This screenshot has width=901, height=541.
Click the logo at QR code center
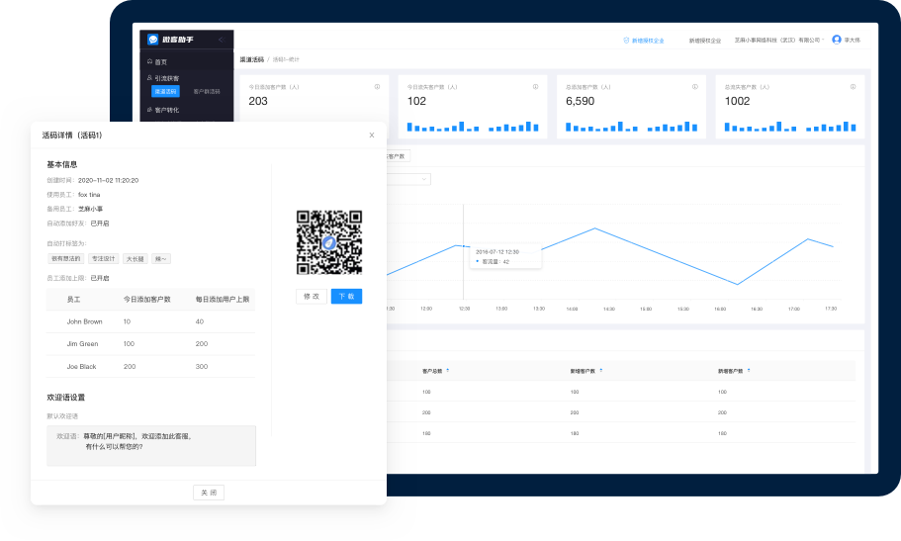coord(329,242)
